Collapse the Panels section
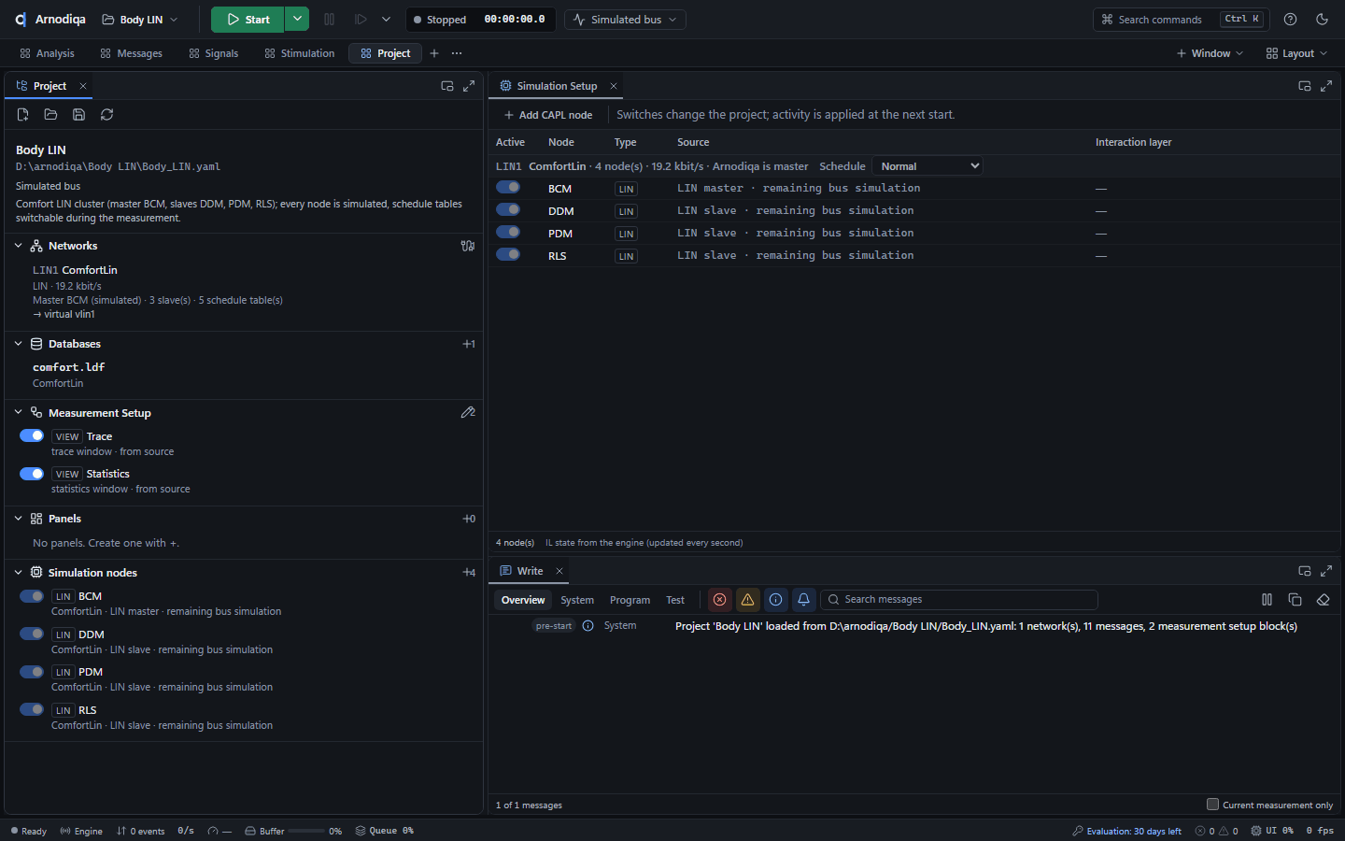Viewport: 1345px width, 841px height. point(18,519)
